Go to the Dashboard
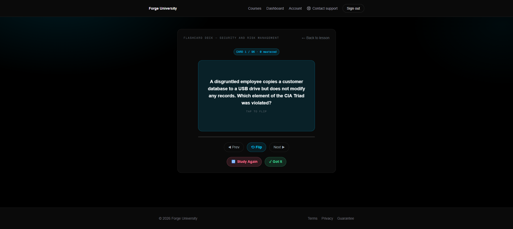This screenshot has height=229, width=513. point(275,8)
